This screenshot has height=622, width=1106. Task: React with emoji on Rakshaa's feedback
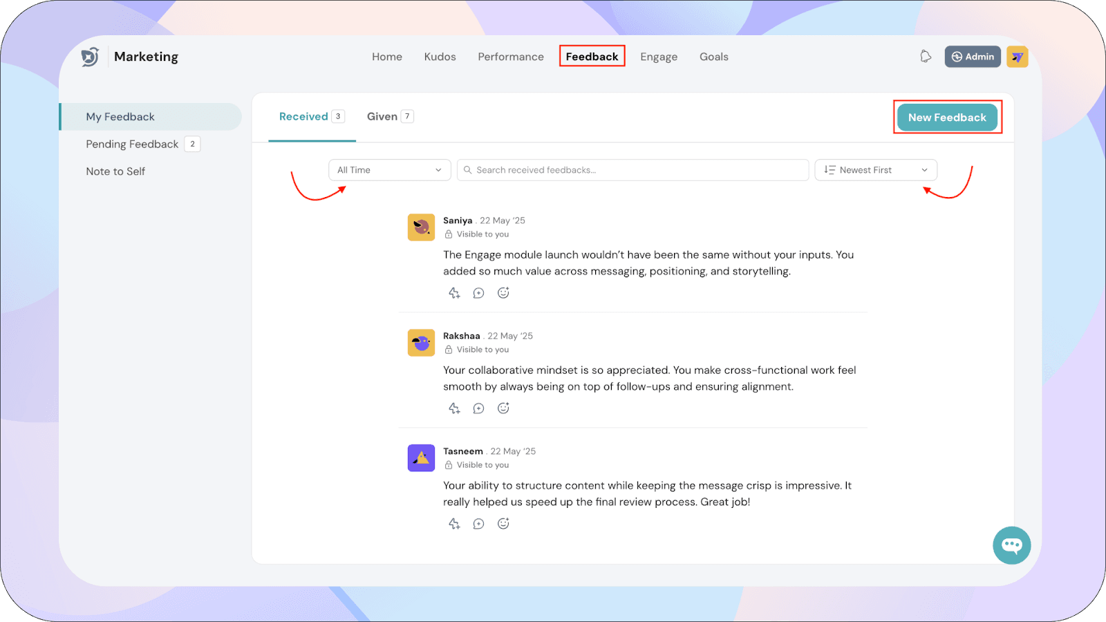click(503, 408)
